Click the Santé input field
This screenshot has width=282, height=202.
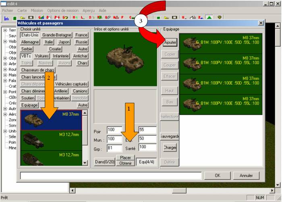point(147,147)
